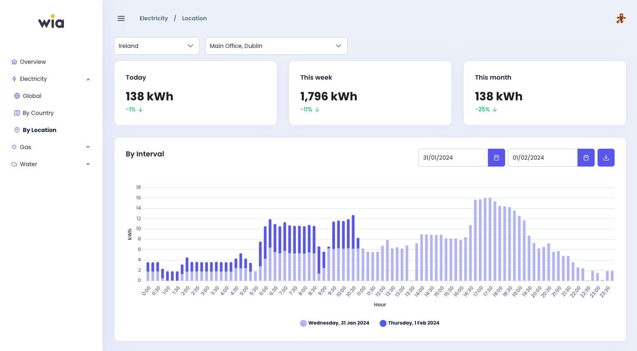The height and width of the screenshot is (351, 637).
Task: Click the Electricity breadcrumb link
Action: (153, 18)
